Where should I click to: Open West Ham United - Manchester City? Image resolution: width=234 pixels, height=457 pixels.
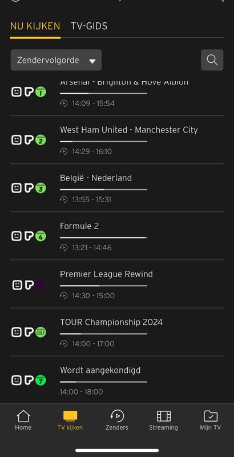pyautogui.click(x=129, y=130)
